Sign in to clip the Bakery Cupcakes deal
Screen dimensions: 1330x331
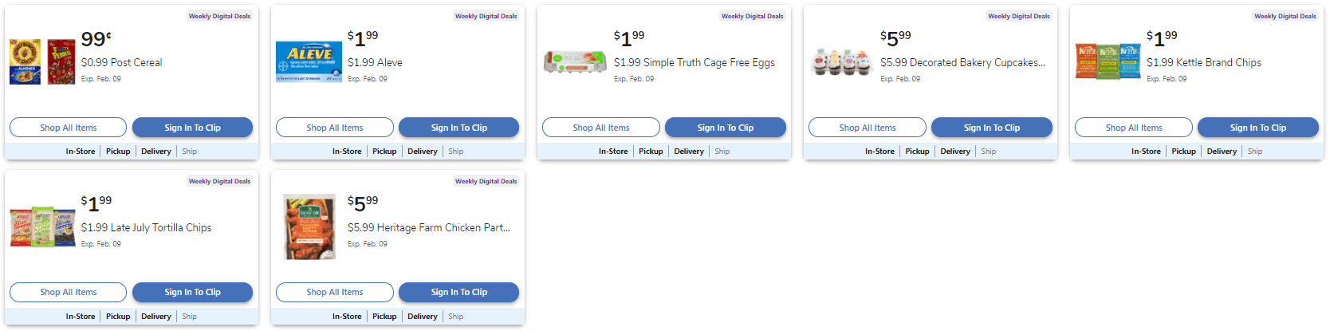click(991, 128)
